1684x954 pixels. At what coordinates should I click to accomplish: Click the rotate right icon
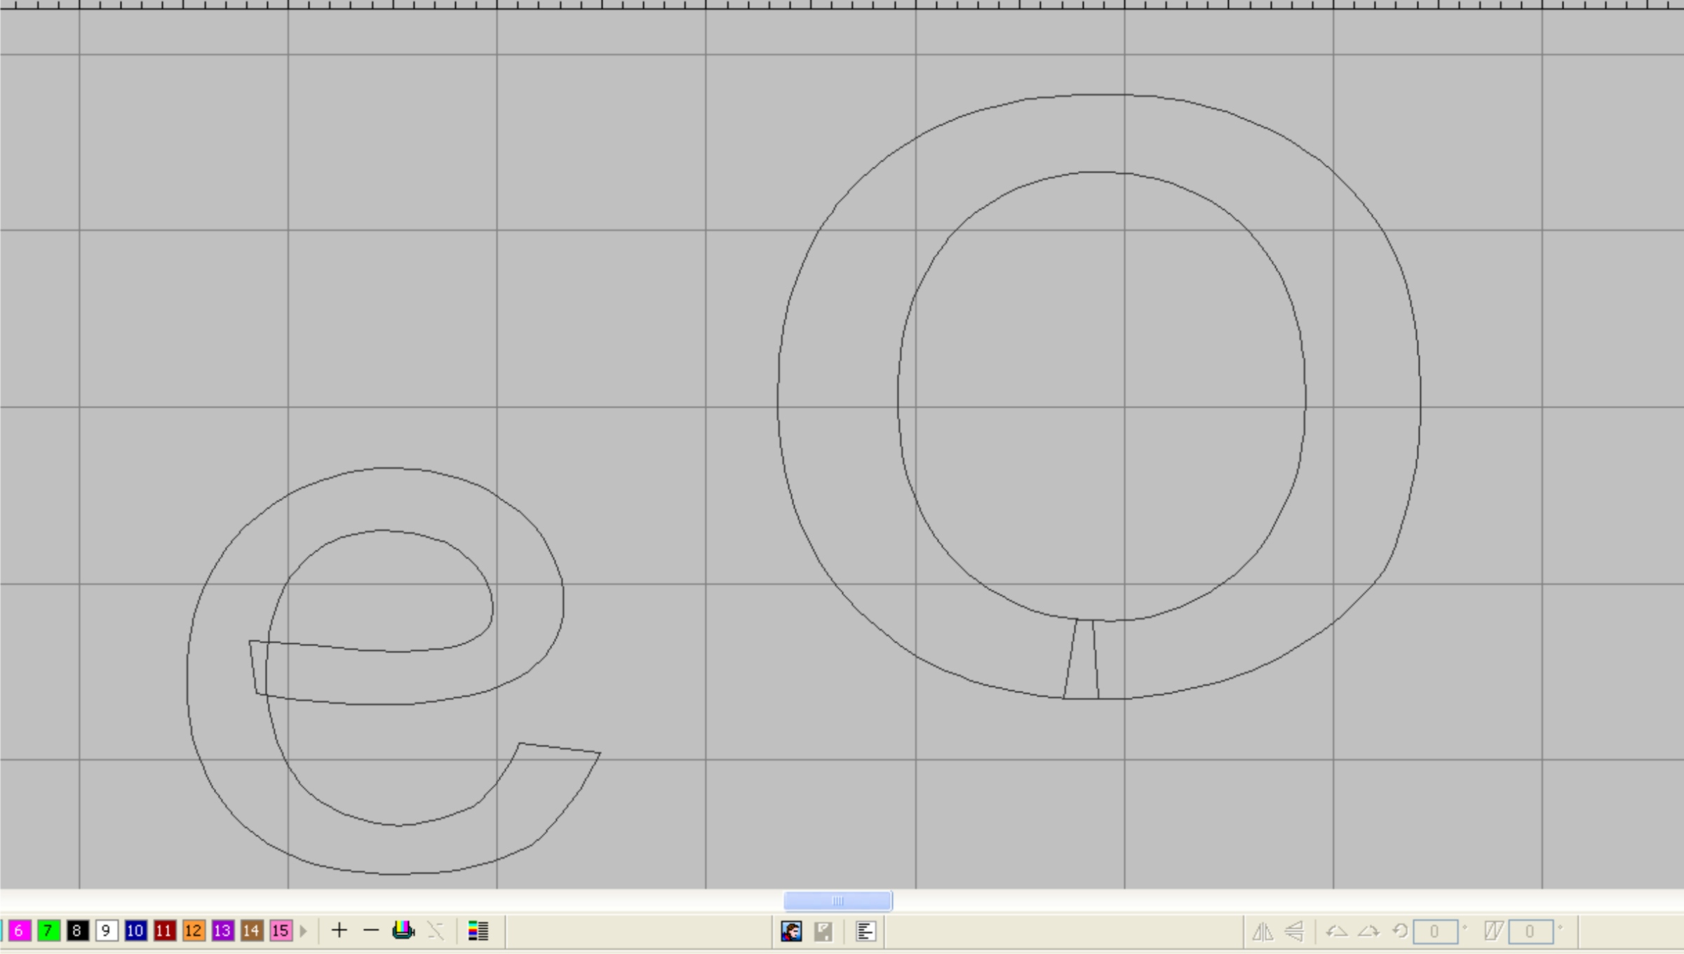[x=1368, y=932]
